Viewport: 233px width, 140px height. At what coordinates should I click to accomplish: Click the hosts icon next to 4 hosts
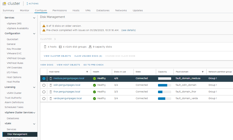[x=45, y=47]
